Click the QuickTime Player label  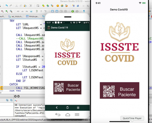(132, 118)
